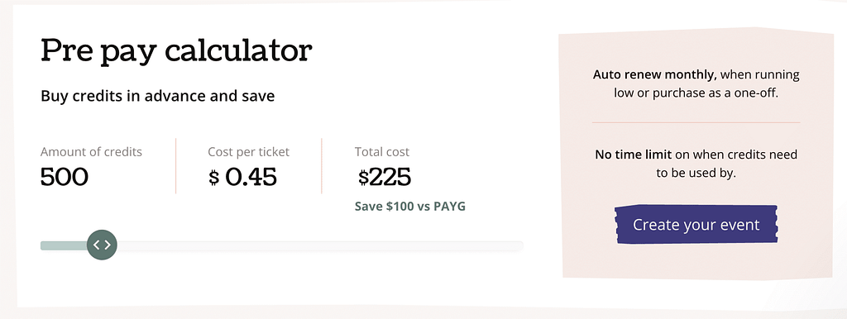
Task: Click the left chevron inside the slider handle
Action: (96, 245)
